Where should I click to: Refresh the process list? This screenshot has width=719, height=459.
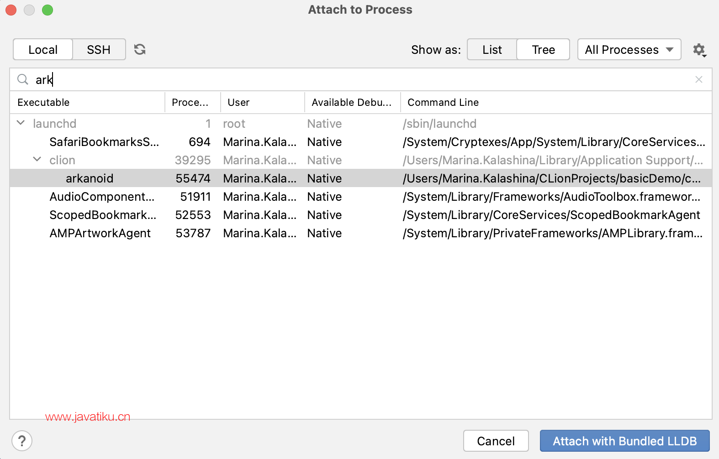point(140,49)
